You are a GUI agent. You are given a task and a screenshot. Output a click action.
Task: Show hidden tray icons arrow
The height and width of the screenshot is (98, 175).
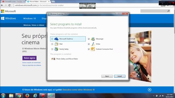coord(154,96)
